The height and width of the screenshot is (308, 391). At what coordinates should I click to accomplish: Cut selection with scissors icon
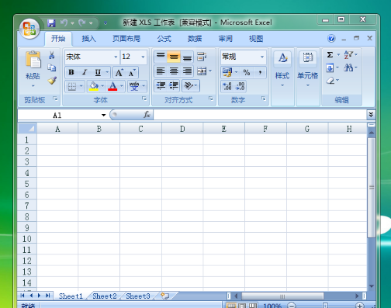point(52,55)
